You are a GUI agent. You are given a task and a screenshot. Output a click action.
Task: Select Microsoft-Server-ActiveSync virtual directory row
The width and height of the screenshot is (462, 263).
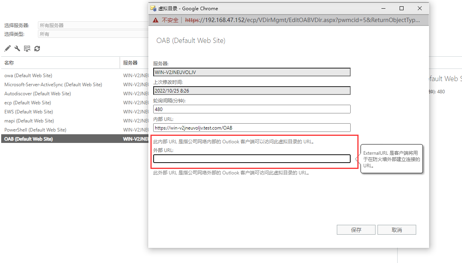point(53,85)
